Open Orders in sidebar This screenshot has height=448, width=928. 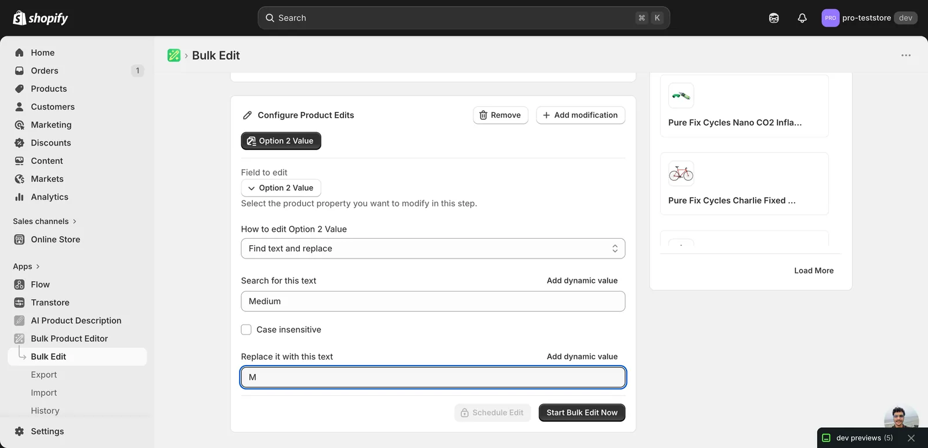click(77, 71)
